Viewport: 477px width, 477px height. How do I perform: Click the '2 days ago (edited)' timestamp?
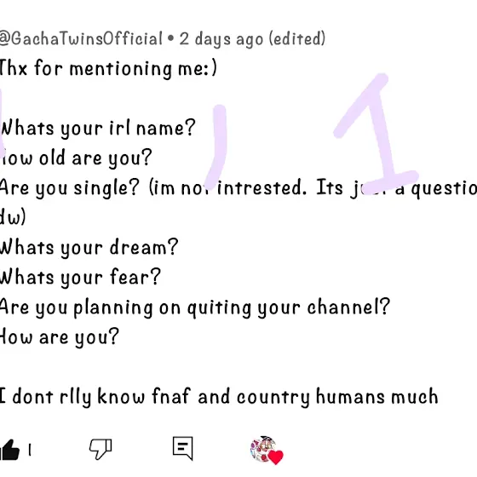tap(252, 39)
